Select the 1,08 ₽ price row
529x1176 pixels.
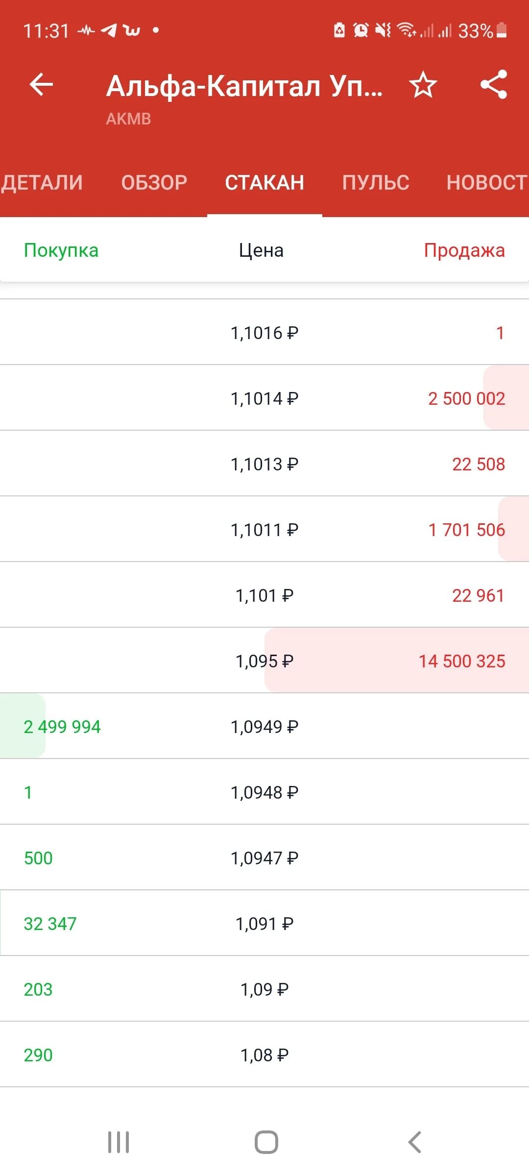pos(264,1055)
